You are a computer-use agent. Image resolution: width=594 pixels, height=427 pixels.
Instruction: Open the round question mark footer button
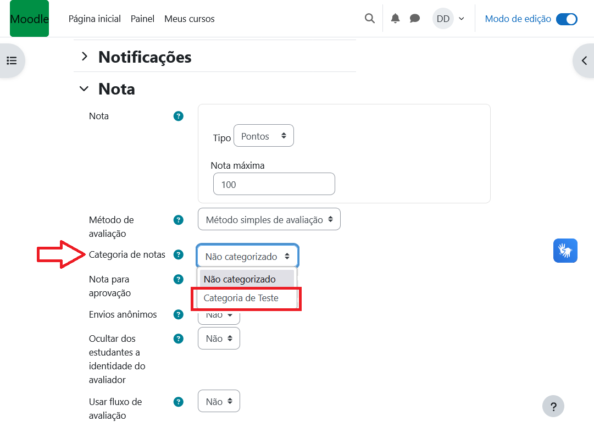pos(553,407)
